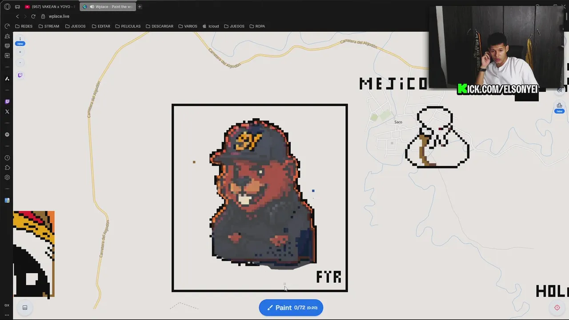The width and height of the screenshot is (569, 320).
Task: Click the Saco town label on map
Action: [398, 122]
